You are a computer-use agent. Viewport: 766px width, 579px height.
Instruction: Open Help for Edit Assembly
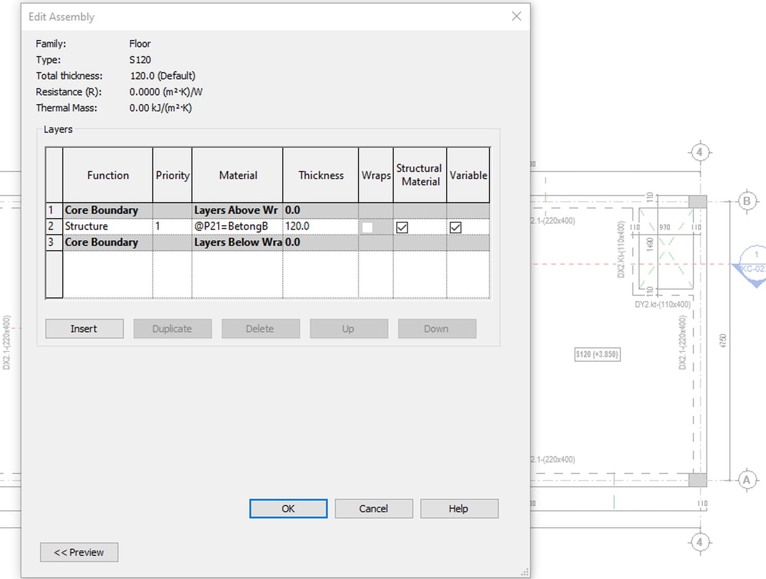pyautogui.click(x=459, y=508)
